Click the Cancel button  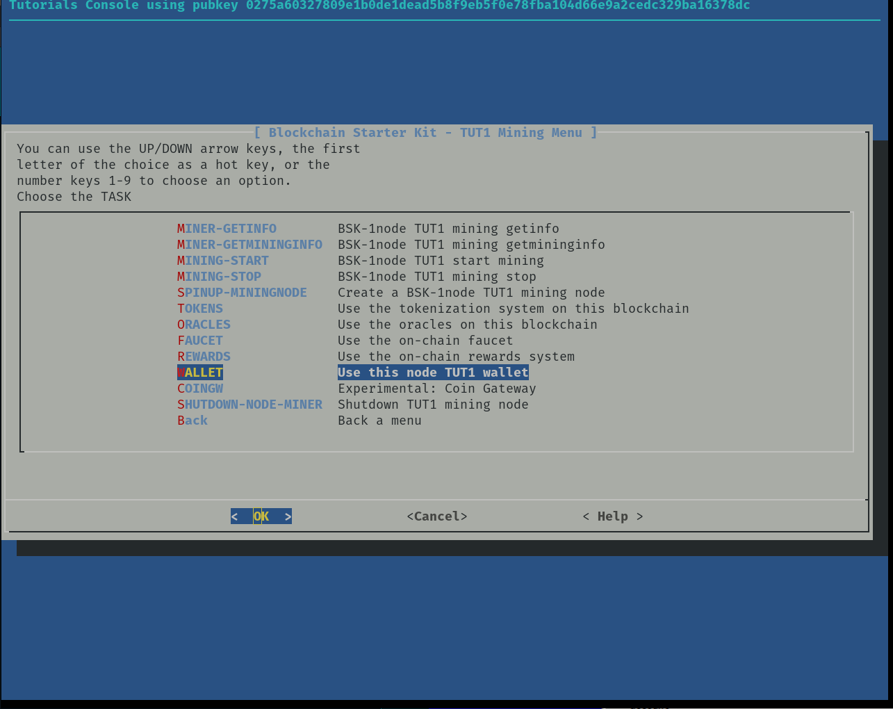click(436, 516)
